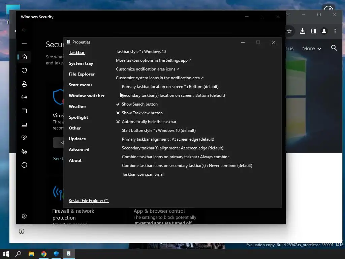Image resolution: width=345 pixels, height=259 pixels.
Task: Select the About section
Action: (75, 161)
